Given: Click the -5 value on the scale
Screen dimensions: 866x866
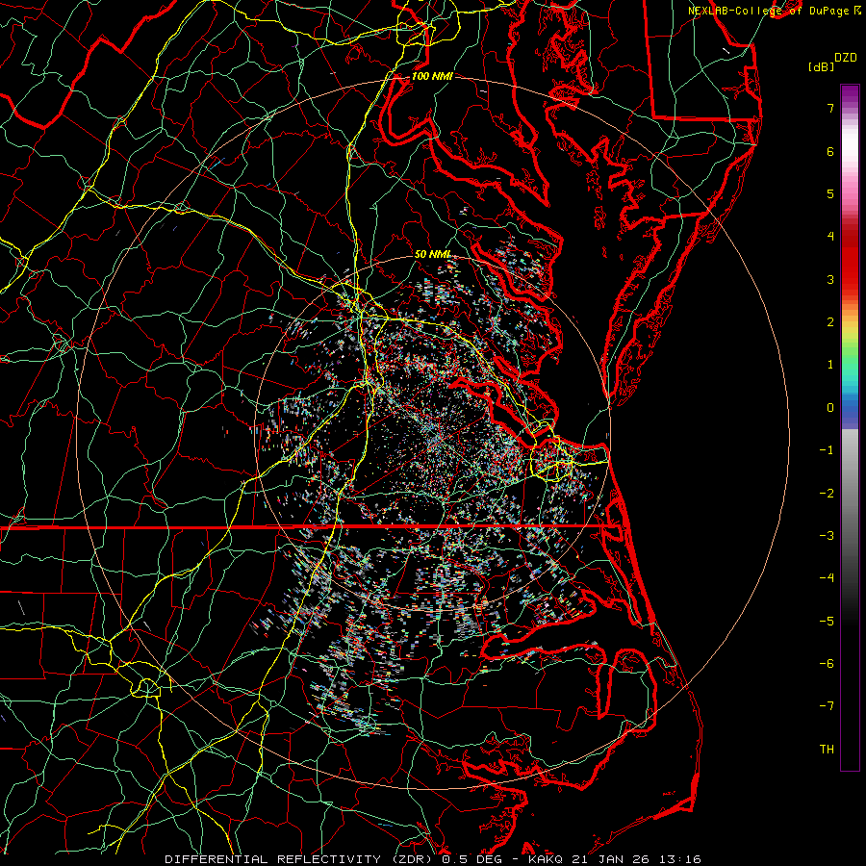Looking at the screenshot, I should 827,622.
